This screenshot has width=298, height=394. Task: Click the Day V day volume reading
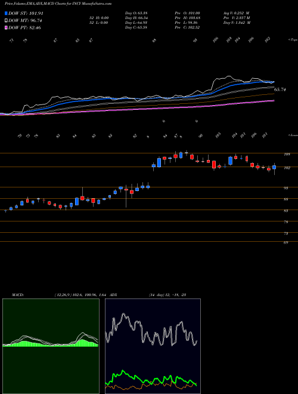pos(237,23)
